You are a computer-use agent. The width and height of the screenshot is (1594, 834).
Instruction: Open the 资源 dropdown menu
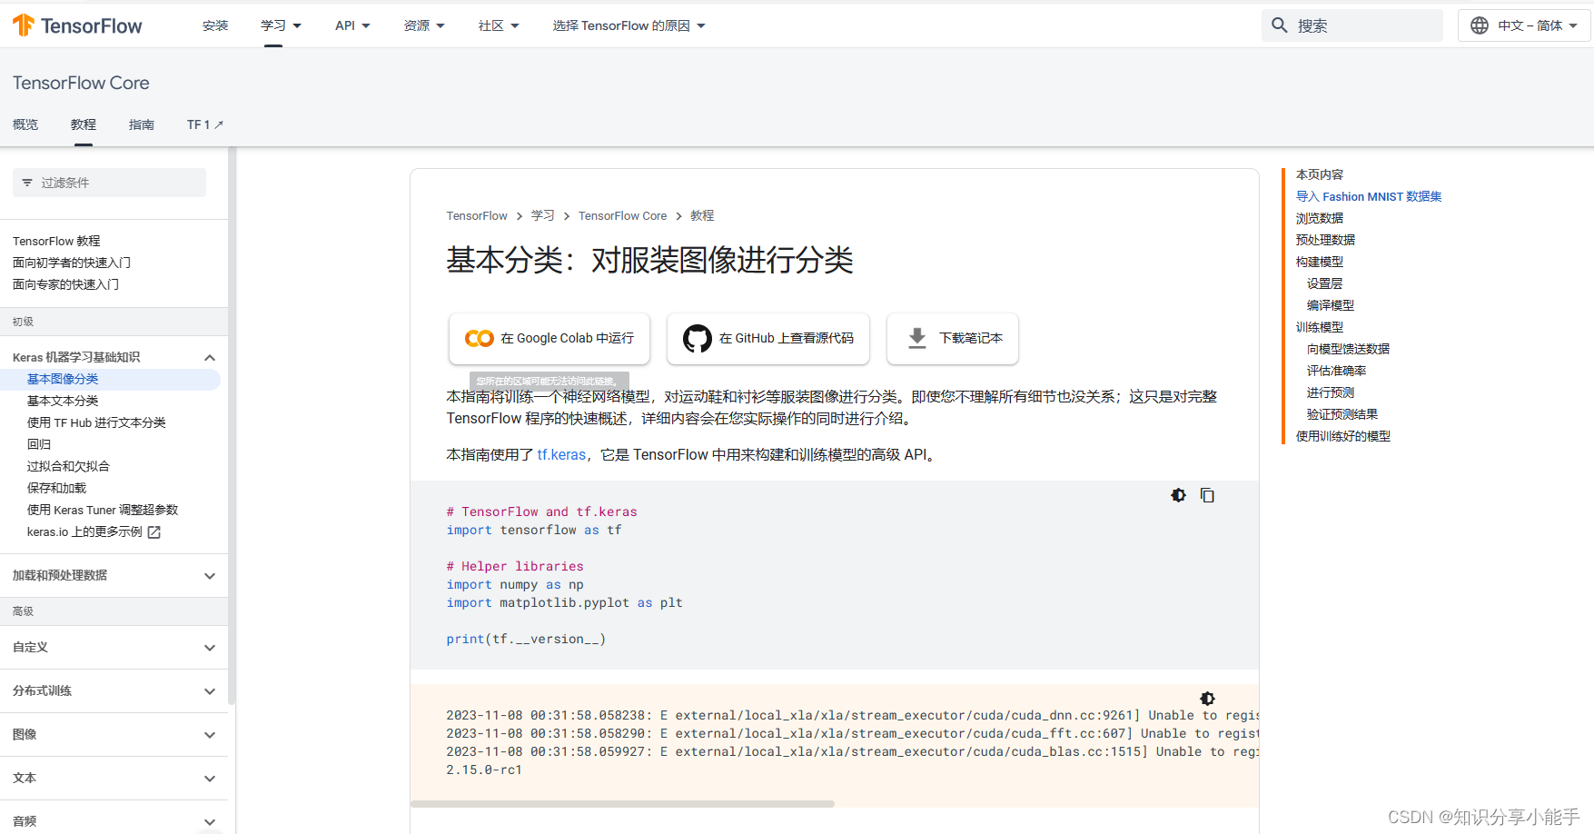click(x=424, y=25)
